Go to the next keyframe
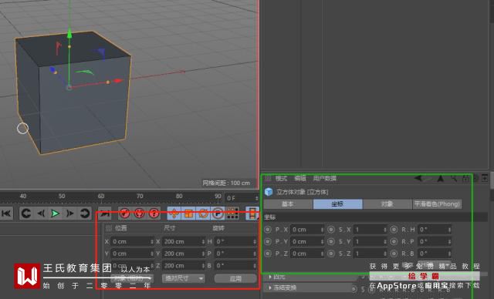 pos(84,213)
